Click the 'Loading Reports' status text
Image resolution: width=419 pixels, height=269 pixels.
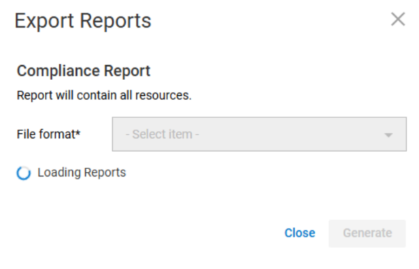pos(82,173)
